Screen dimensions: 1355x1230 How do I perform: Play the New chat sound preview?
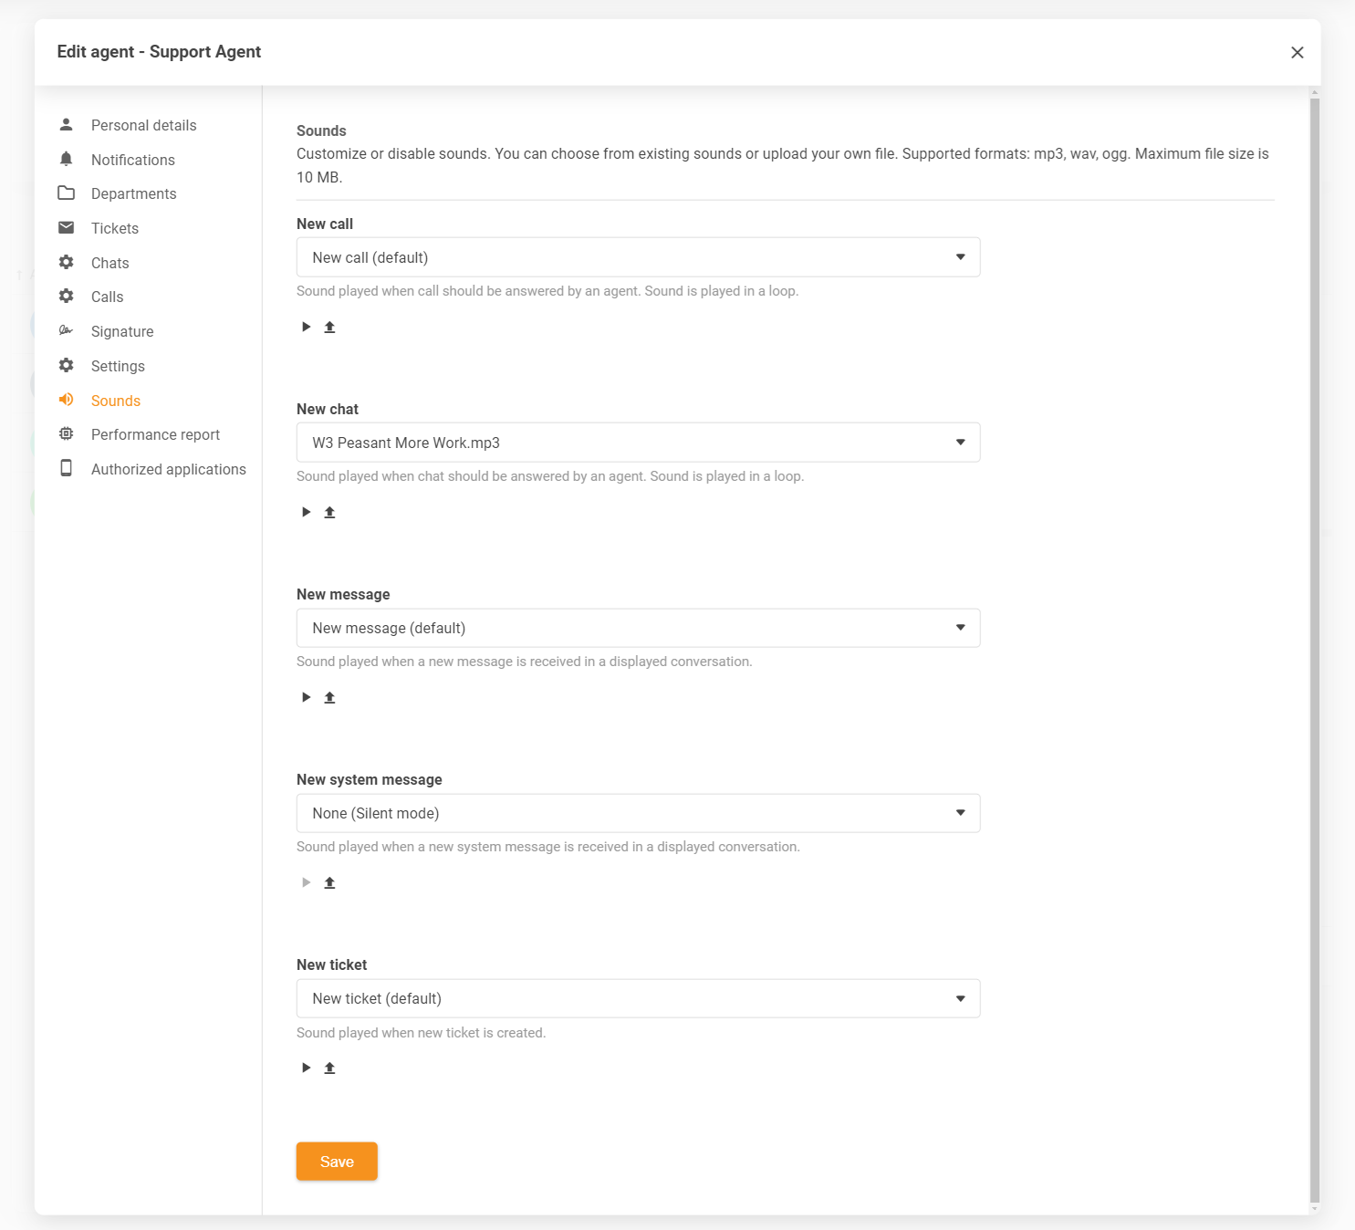pos(307,512)
